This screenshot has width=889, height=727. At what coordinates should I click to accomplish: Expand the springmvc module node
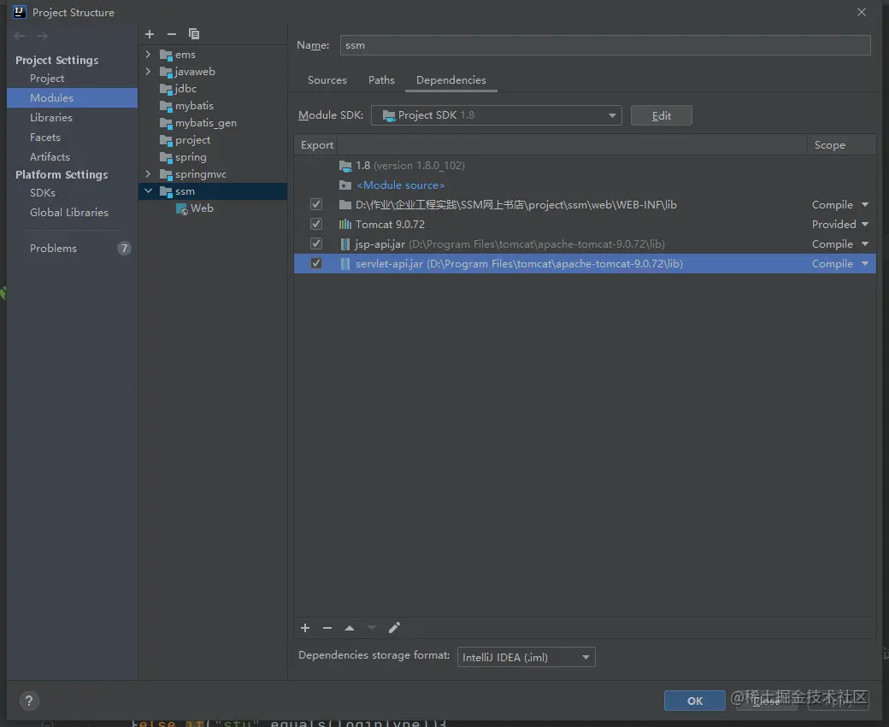click(148, 174)
